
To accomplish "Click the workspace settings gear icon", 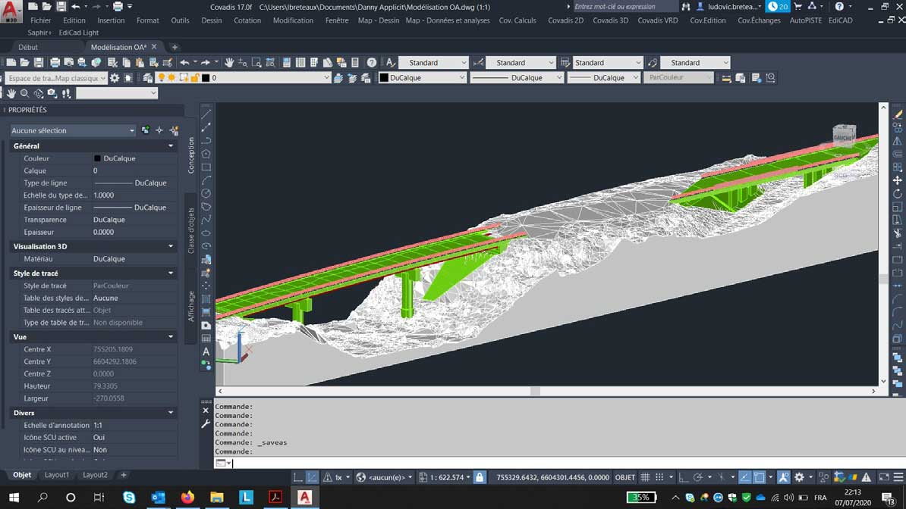I will [x=115, y=78].
